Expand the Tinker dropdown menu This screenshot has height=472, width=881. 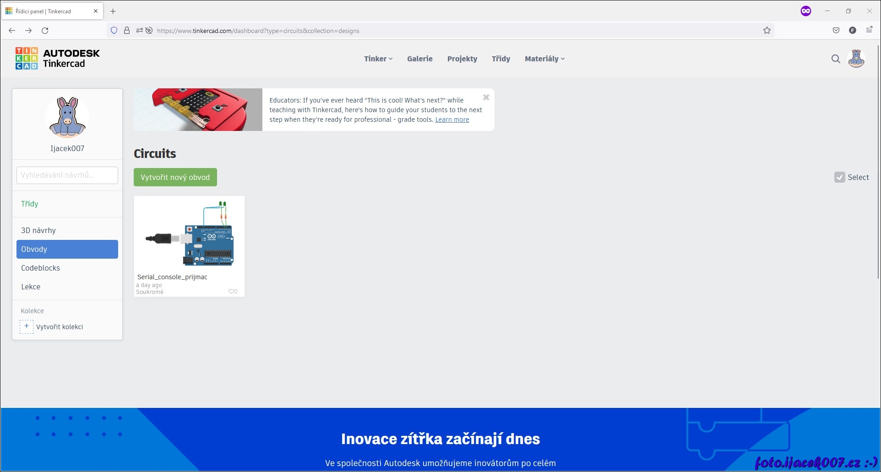378,59
